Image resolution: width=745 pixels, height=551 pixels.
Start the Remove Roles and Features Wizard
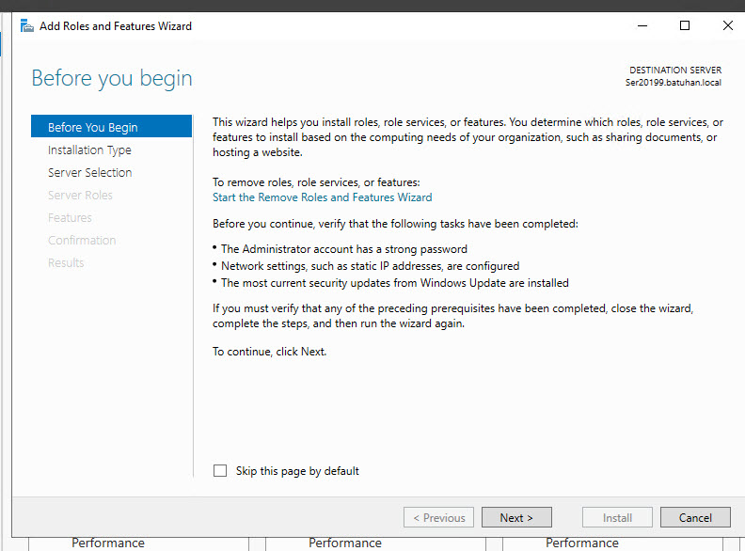point(322,197)
